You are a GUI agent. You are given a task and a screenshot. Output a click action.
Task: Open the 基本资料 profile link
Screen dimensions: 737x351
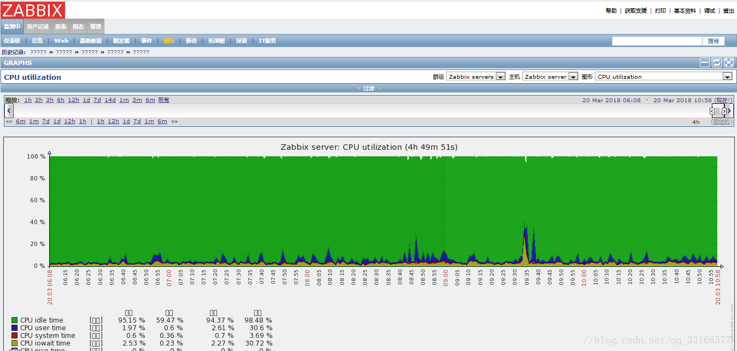[x=685, y=11]
